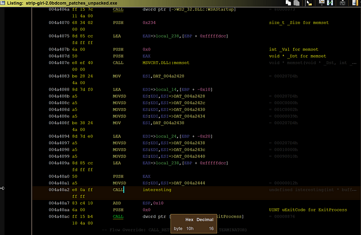Click address 004a407e of memset CALL
The height and width of the screenshot is (235, 361).
coord(59,63)
